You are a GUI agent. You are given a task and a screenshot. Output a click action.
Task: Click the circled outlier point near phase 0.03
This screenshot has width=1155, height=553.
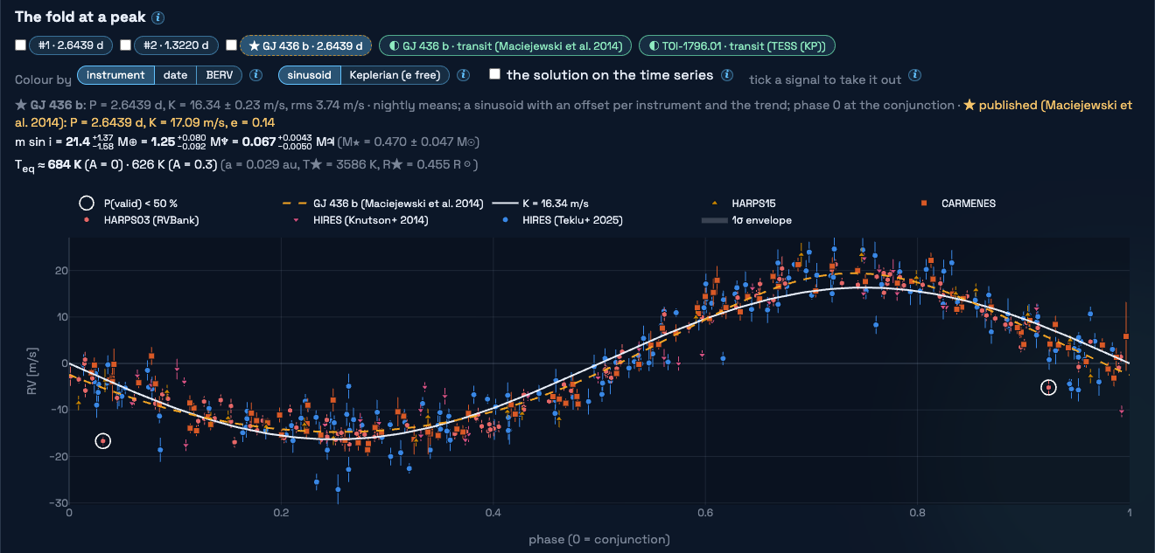tap(103, 441)
